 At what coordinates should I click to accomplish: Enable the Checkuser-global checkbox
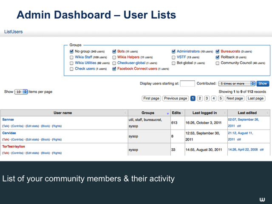(114, 63)
